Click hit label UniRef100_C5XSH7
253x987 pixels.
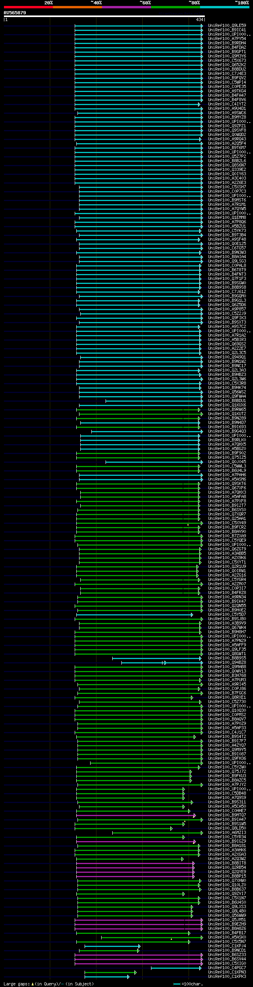[x=227, y=187]
